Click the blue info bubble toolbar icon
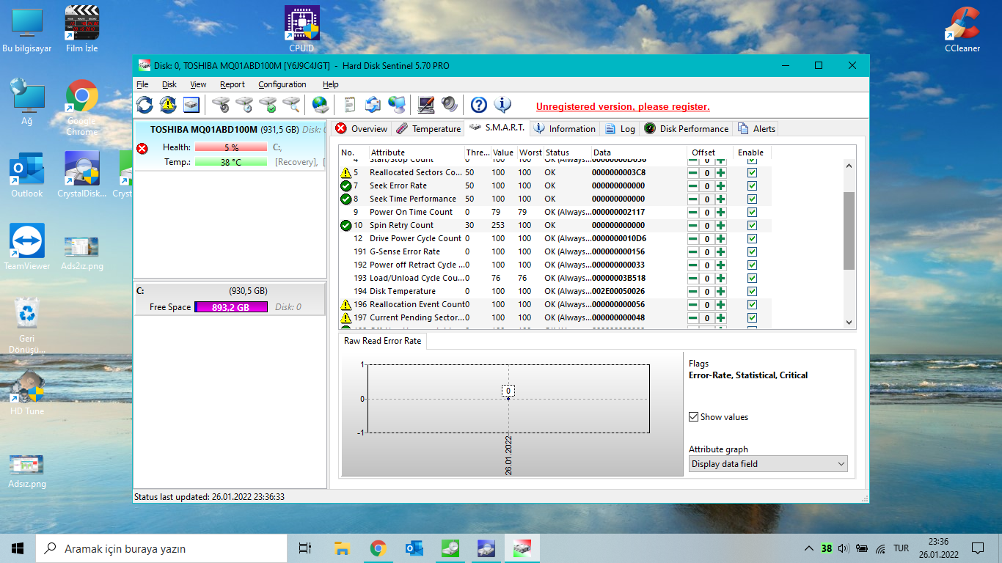This screenshot has width=1002, height=563. point(502,105)
